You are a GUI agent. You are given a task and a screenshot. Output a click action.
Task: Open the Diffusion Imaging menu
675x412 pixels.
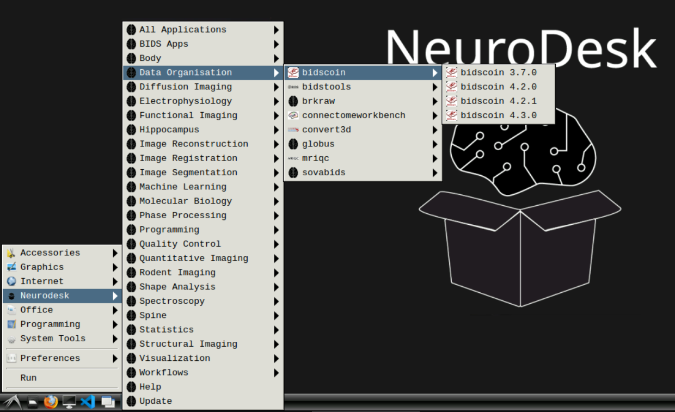(x=203, y=87)
